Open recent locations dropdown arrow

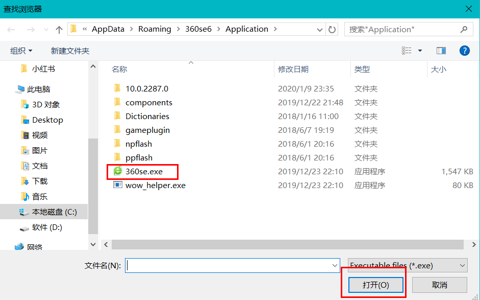(x=46, y=30)
